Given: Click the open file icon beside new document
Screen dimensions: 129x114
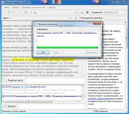Looking at the screenshot, I should [x=9, y=12].
